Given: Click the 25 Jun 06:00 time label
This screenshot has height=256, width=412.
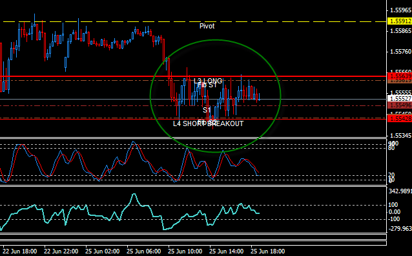Looking at the screenshot, I should [x=144, y=251].
